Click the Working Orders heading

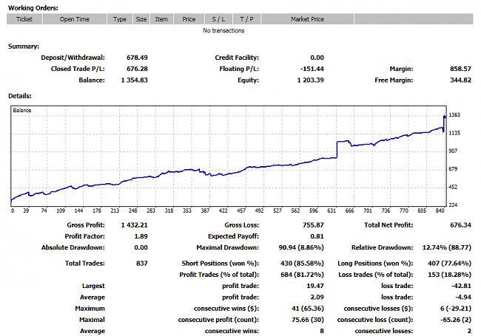coord(33,8)
